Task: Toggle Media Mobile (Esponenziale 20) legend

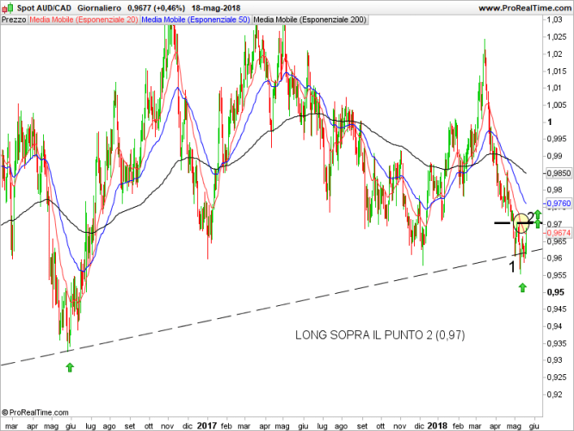Action: click(83, 18)
